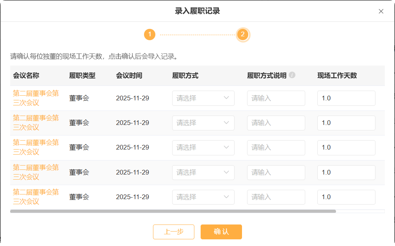Viewport: 395px width, 246px height.
Task: Focus last row 现场工作天数 field
Action: pyautogui.click(x=346, y=197)
